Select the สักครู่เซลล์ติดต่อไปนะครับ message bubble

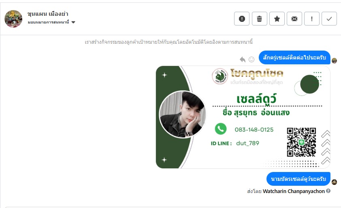[x=294, y=57]
